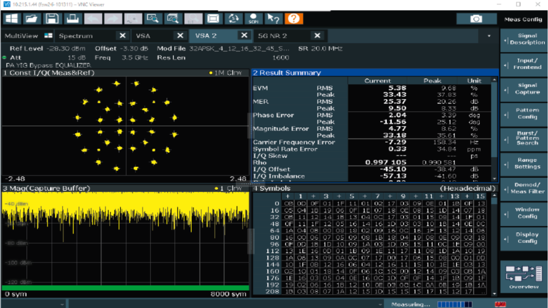Click the green capture bar under Mag plot
The height and width of the screenshot is (308, 548).
125,288
